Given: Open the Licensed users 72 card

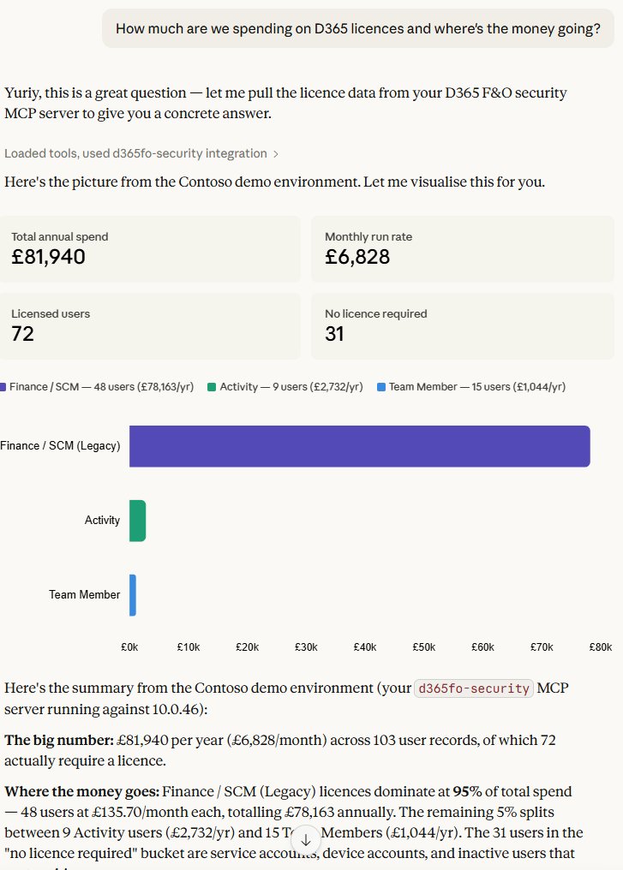Looking at the screenshot, I should click(x=150, y=326).
